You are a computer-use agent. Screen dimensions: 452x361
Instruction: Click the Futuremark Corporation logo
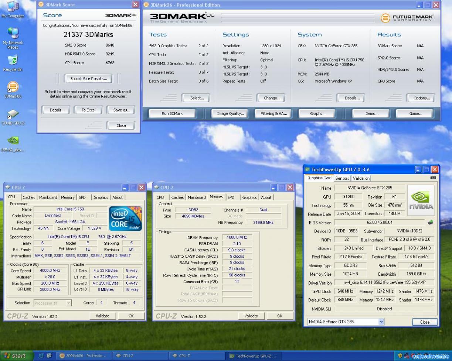[407, 18]
